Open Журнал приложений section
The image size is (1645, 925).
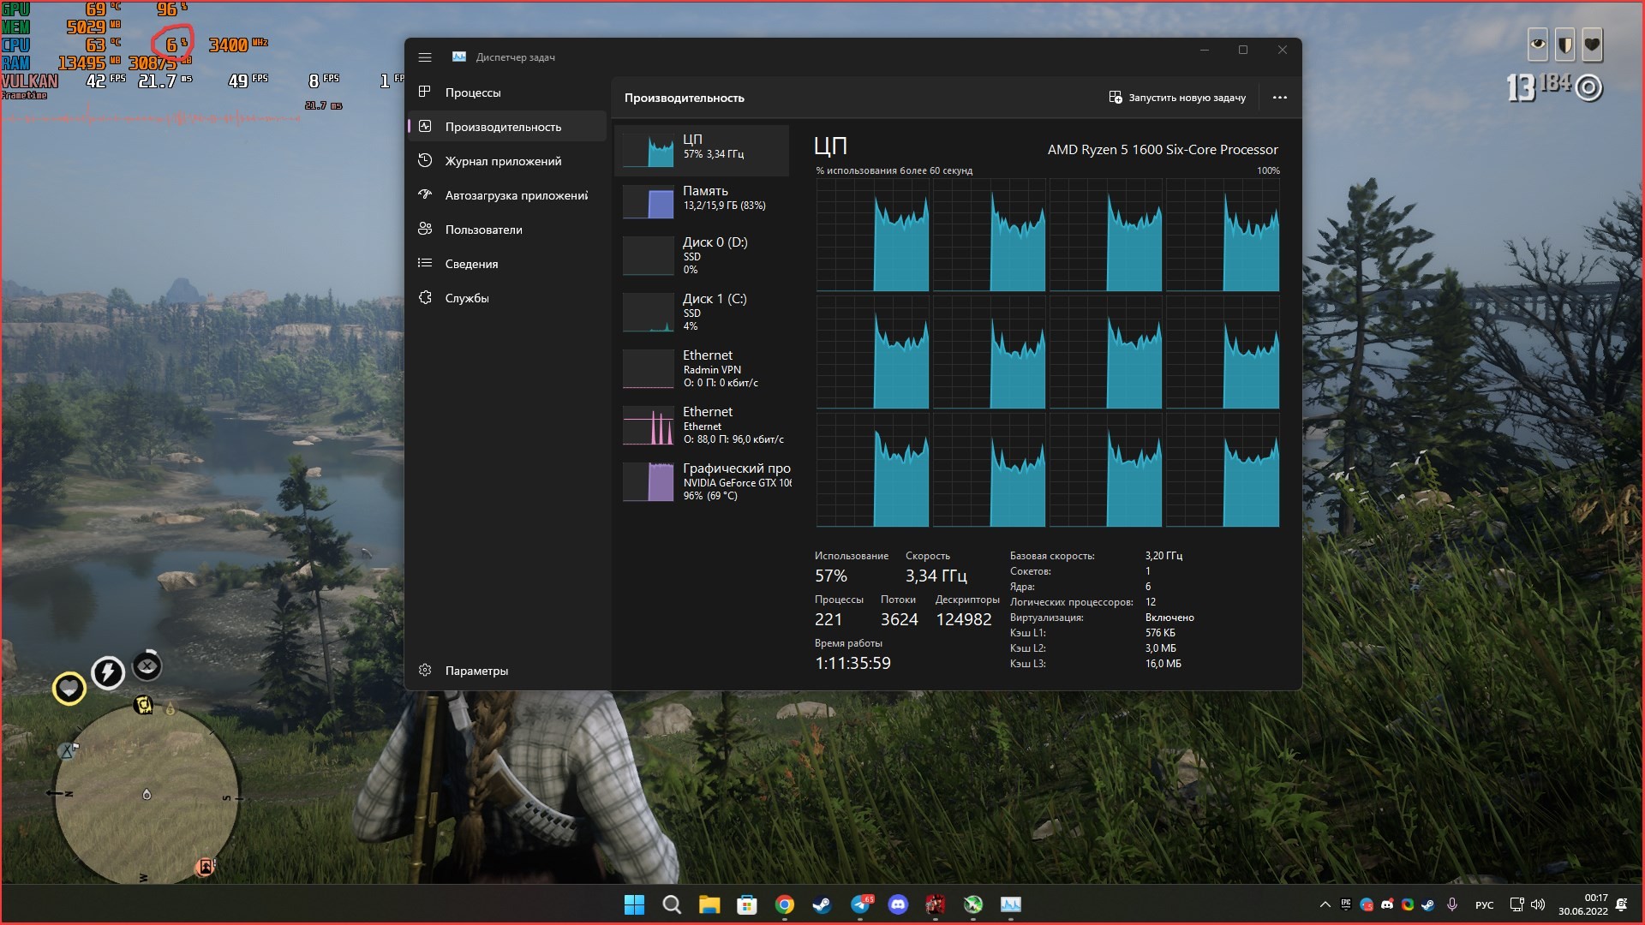pyautogui.click(x=506, y=161)
